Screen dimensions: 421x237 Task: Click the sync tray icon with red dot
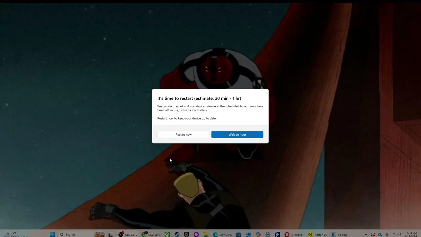373,235
